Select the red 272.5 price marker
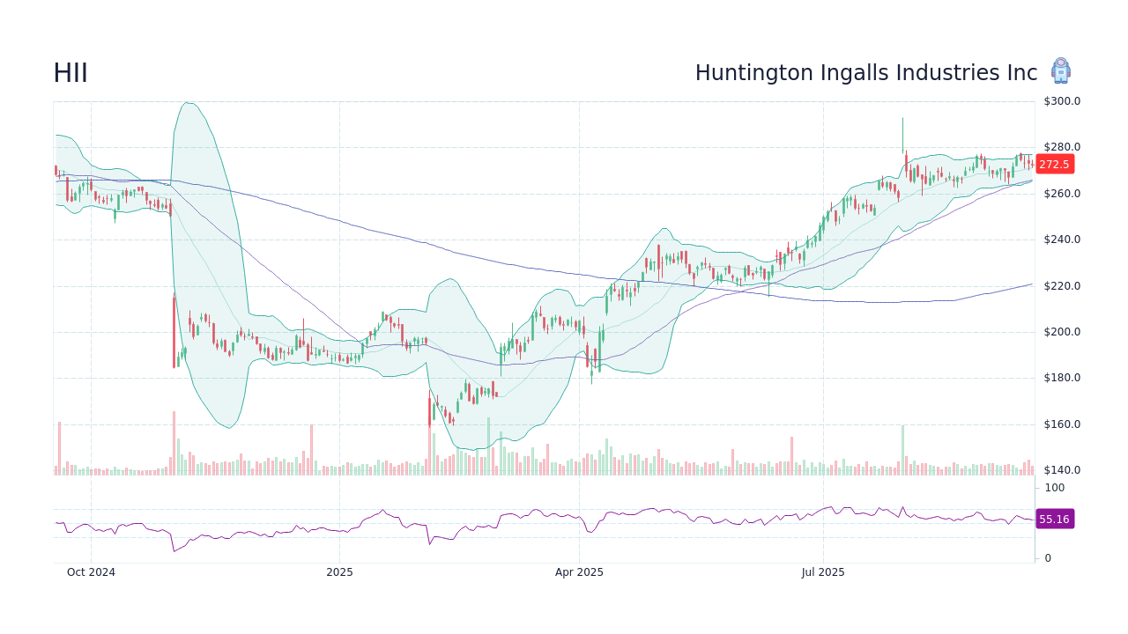 [1054, 164]
